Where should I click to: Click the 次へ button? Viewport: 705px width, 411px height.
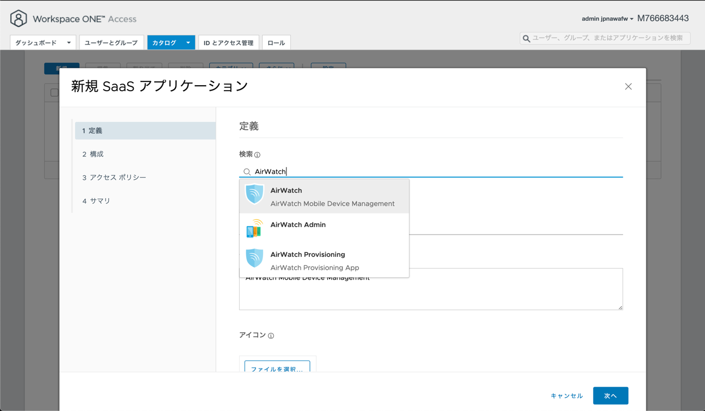coord(610,396)
